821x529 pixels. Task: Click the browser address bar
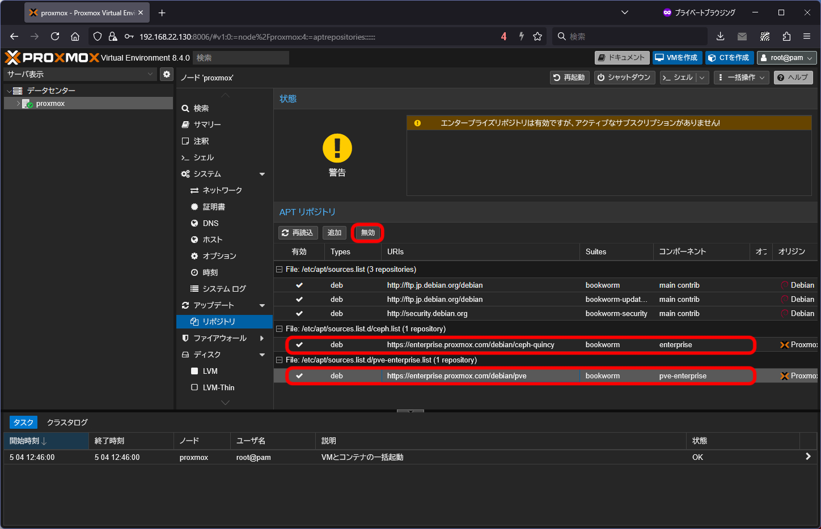pos(318,36)
